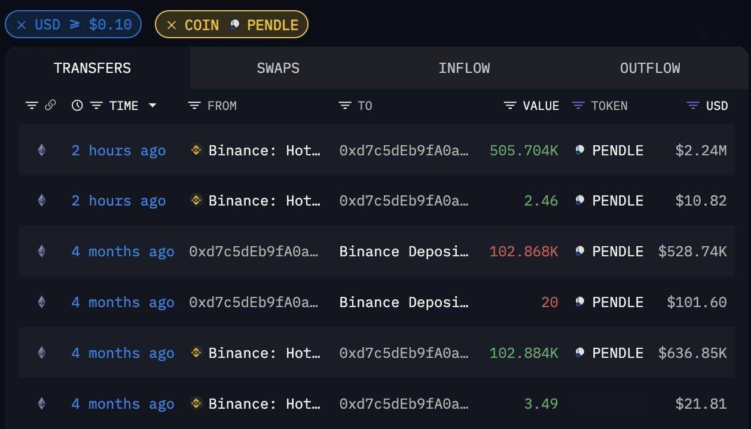Switch to the INFLOW tab
751x429 pixels.
[464, 68]
